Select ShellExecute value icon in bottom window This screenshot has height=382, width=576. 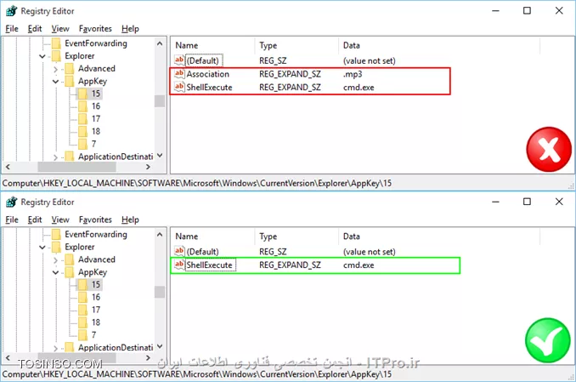(x=179, y=265)
